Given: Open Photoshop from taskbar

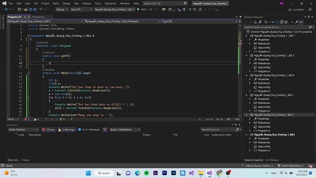Looking at the screenshot, I should coord(173,173).
